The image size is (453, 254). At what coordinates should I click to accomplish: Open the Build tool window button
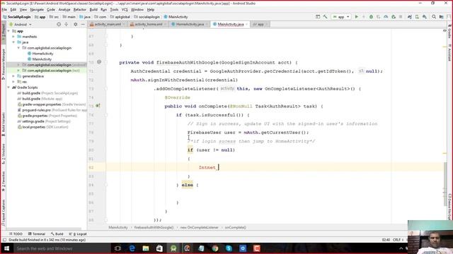point(57,234)
